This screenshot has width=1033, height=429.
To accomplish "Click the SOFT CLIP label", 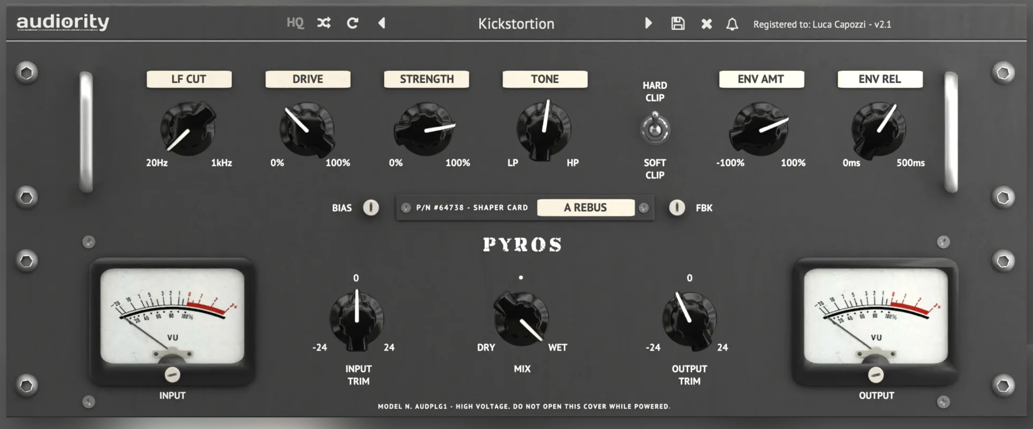I will pyautogui.click(x=655, y=169).
